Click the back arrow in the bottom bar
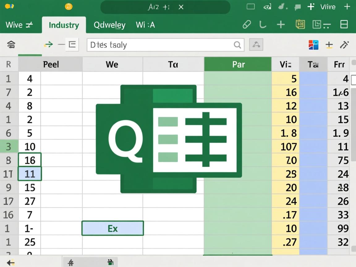Screen dimensions: 356x267 tap(11, 263)
